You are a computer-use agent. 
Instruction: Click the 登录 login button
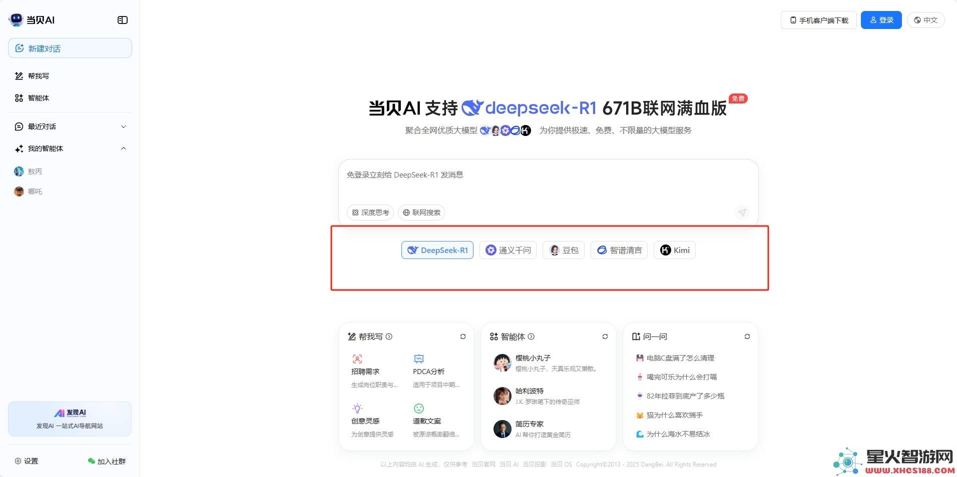(881, 20)
